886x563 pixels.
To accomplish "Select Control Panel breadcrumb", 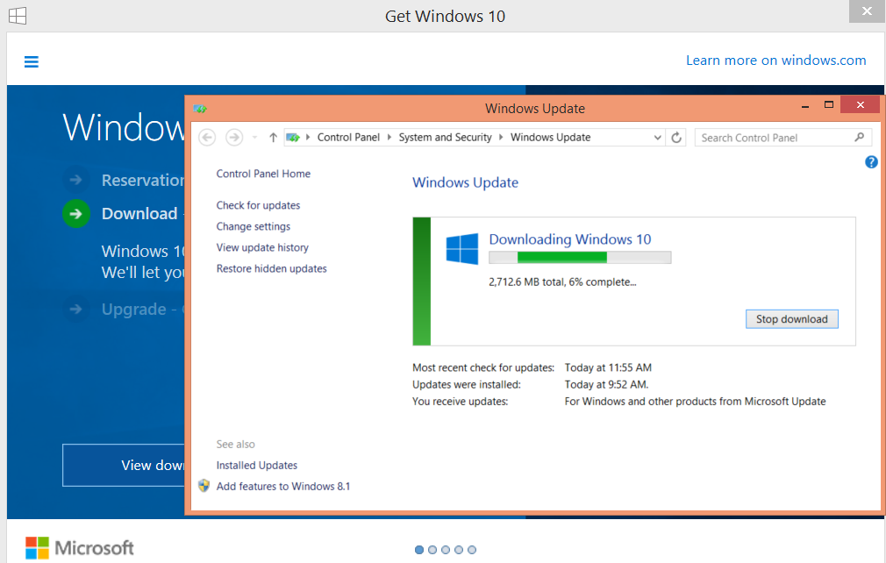I will point(348,137).
